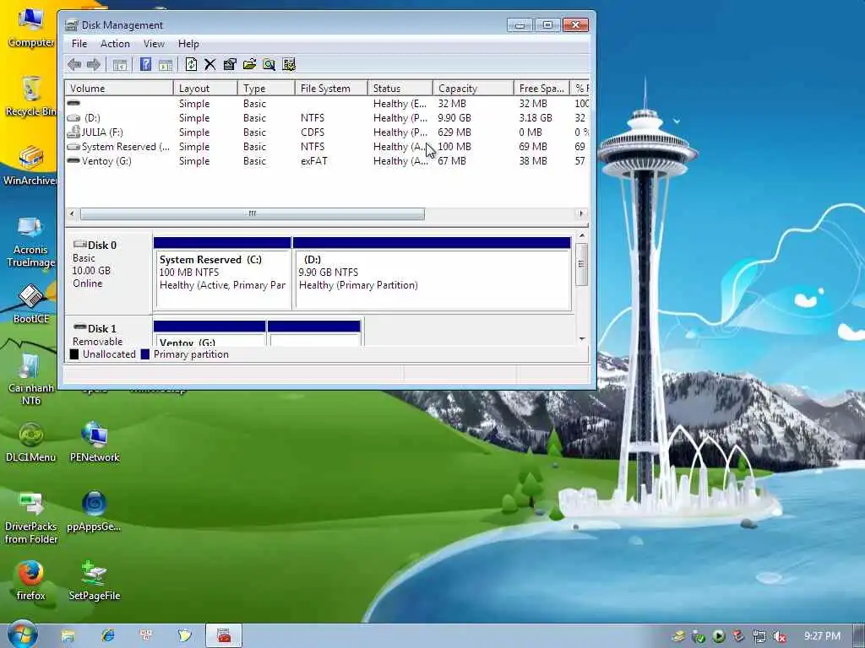Select the unnamed 32 MB volume row
This screenshot has height=648, width=865.
pyautogui.click(x=327, y=104)
